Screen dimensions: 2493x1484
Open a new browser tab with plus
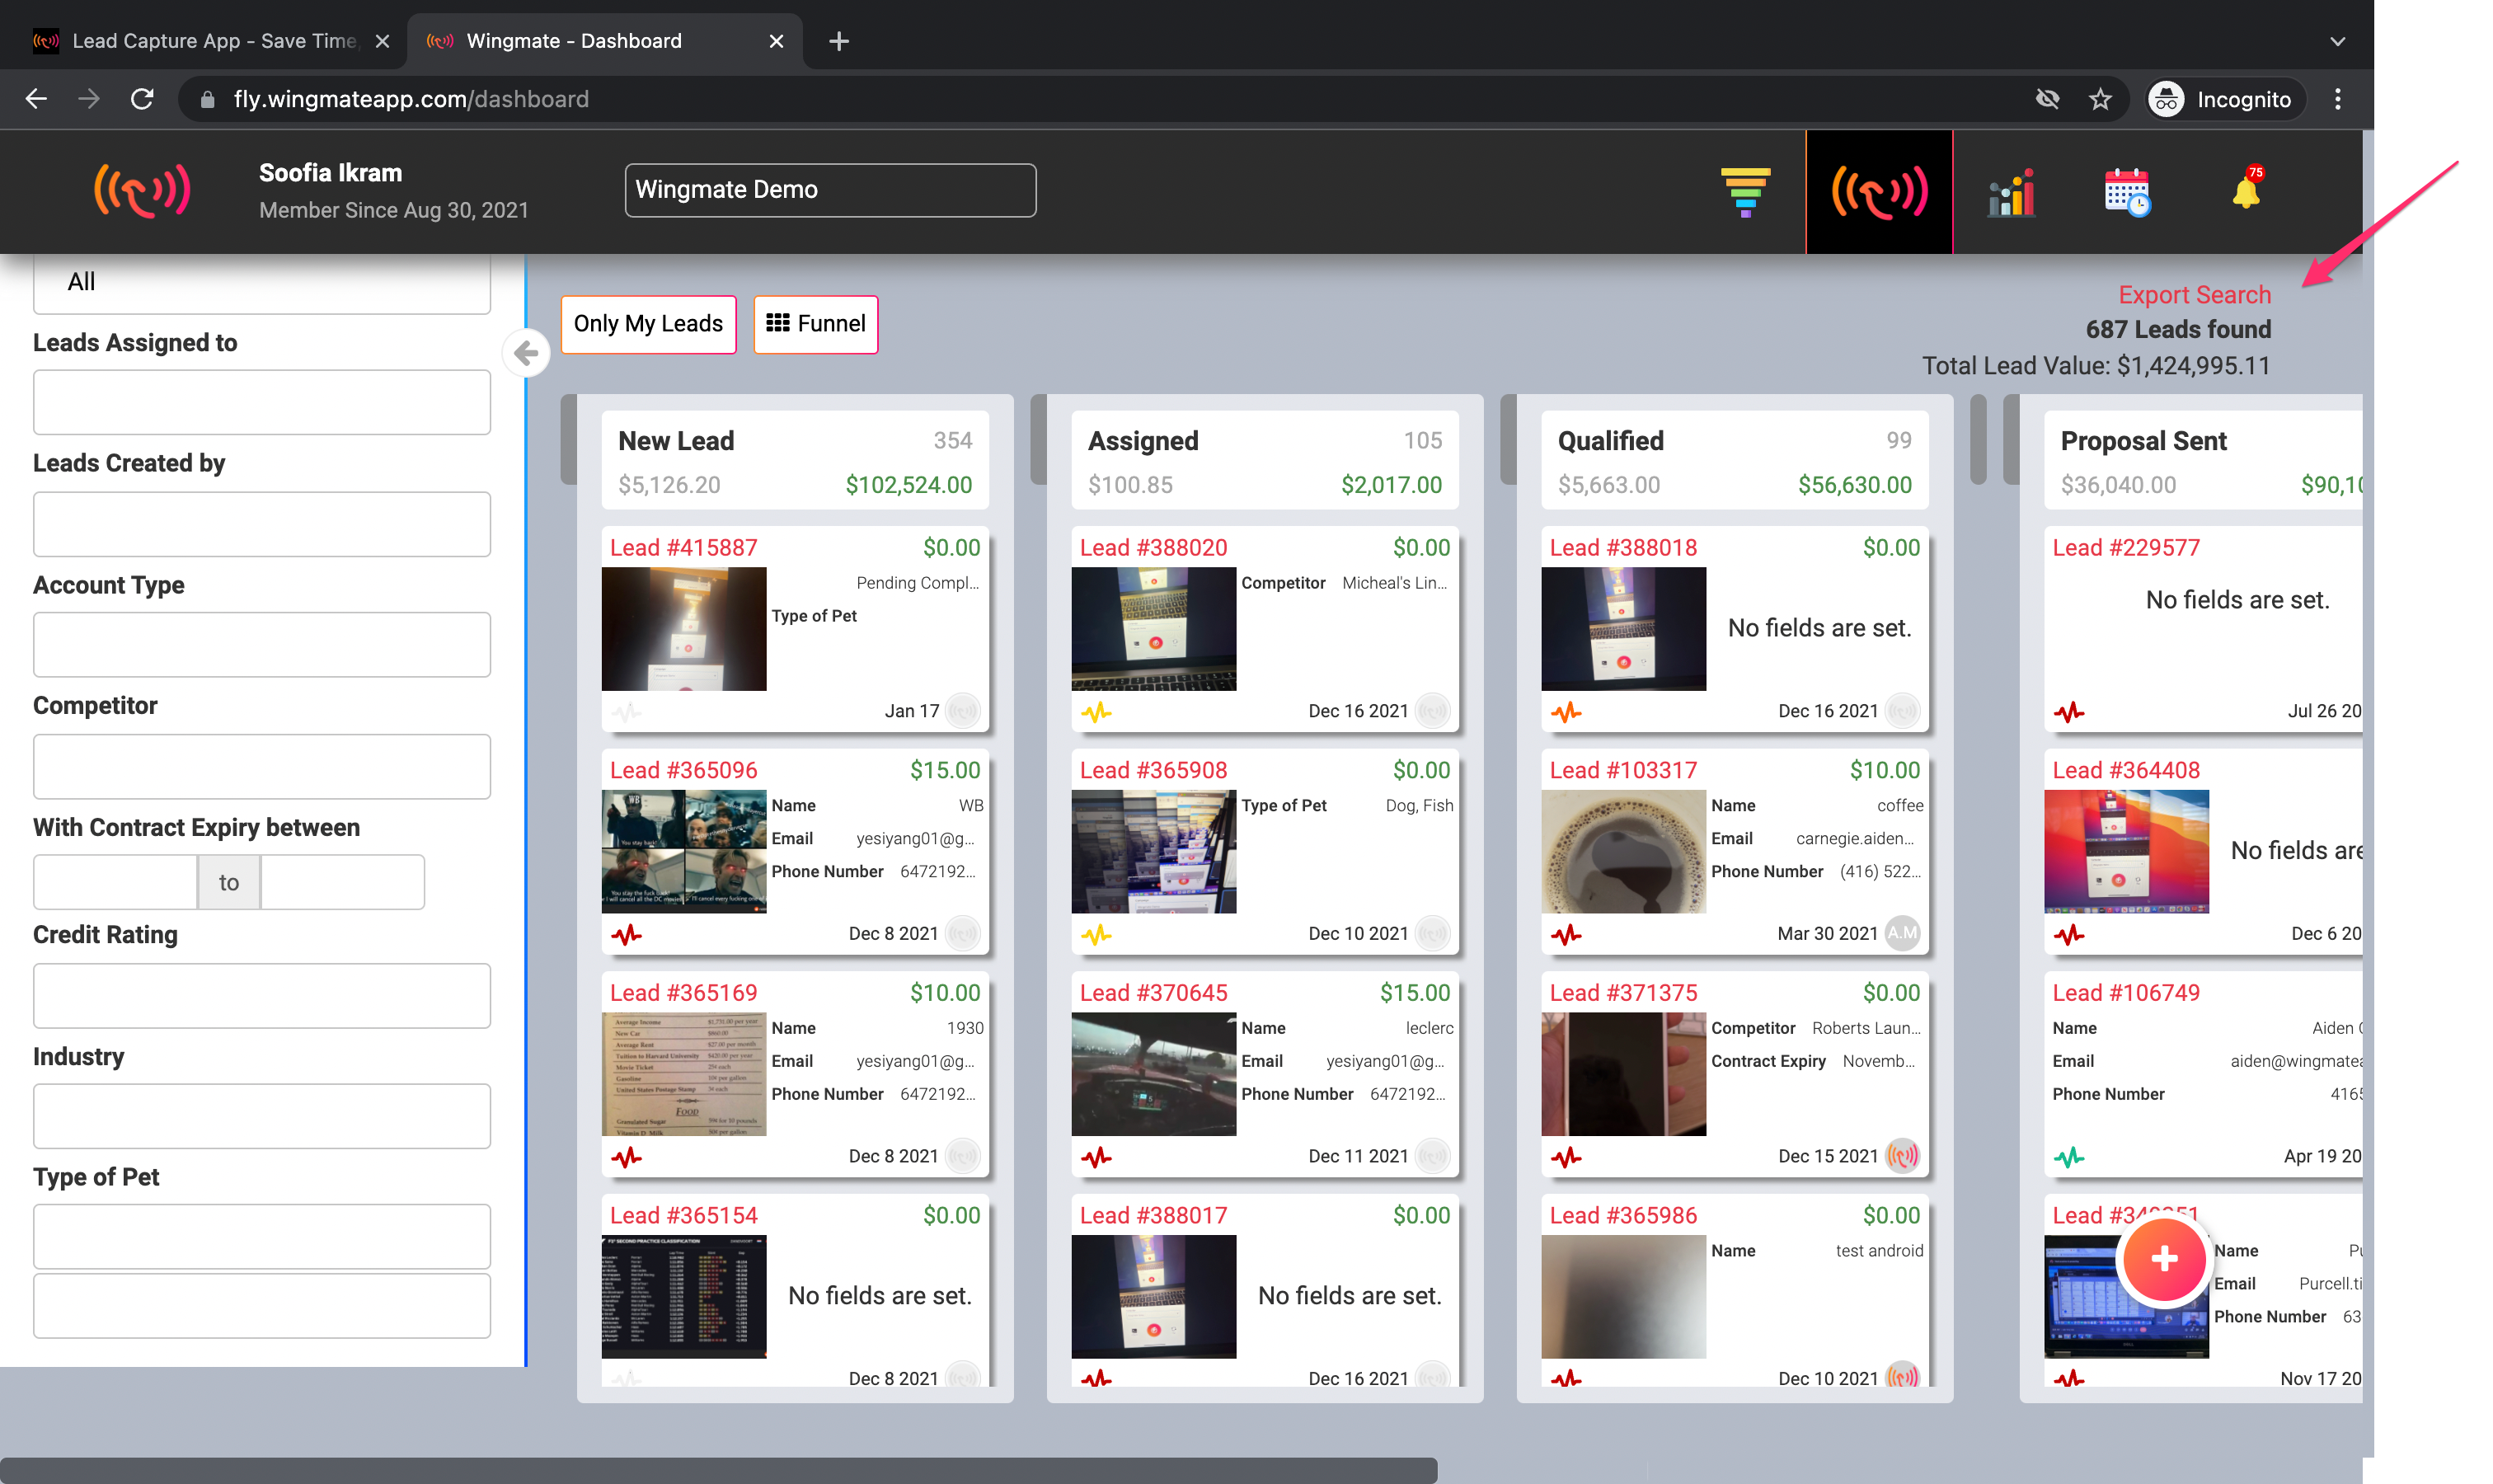tap(839, 41)
